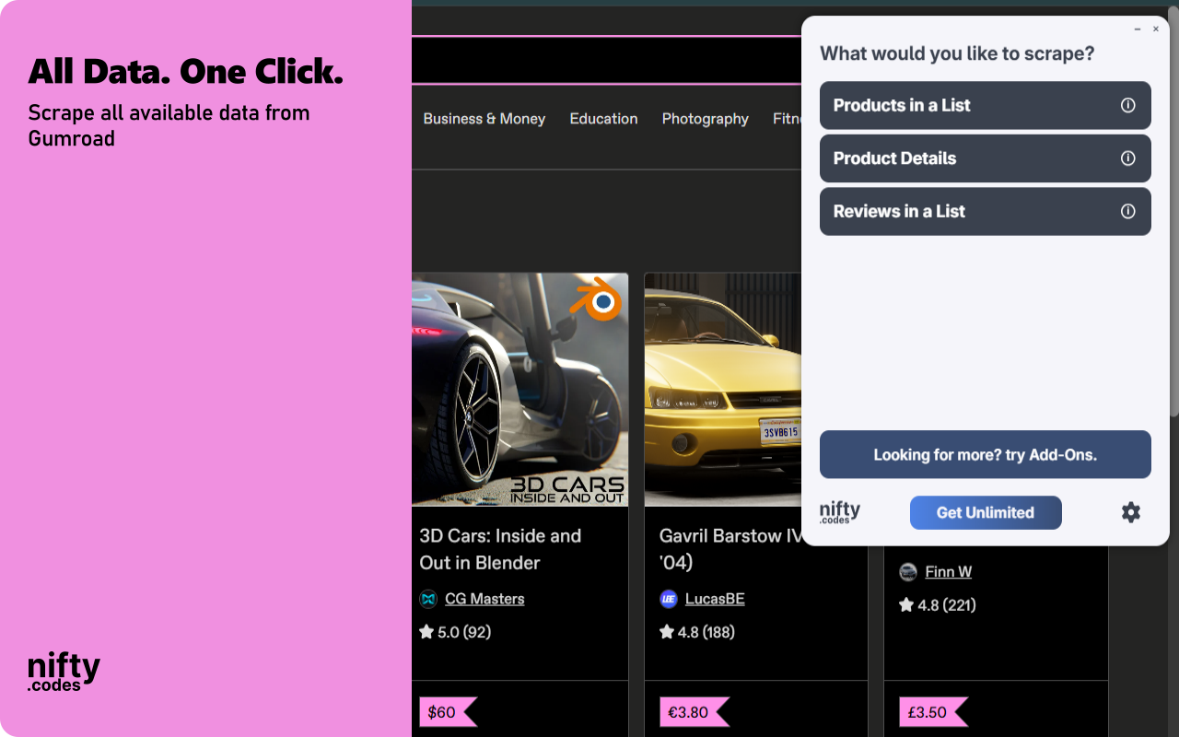Click the star rating icon for 3D Cars
This screenshot has height=737, width=1179.
tap(426, 631)
